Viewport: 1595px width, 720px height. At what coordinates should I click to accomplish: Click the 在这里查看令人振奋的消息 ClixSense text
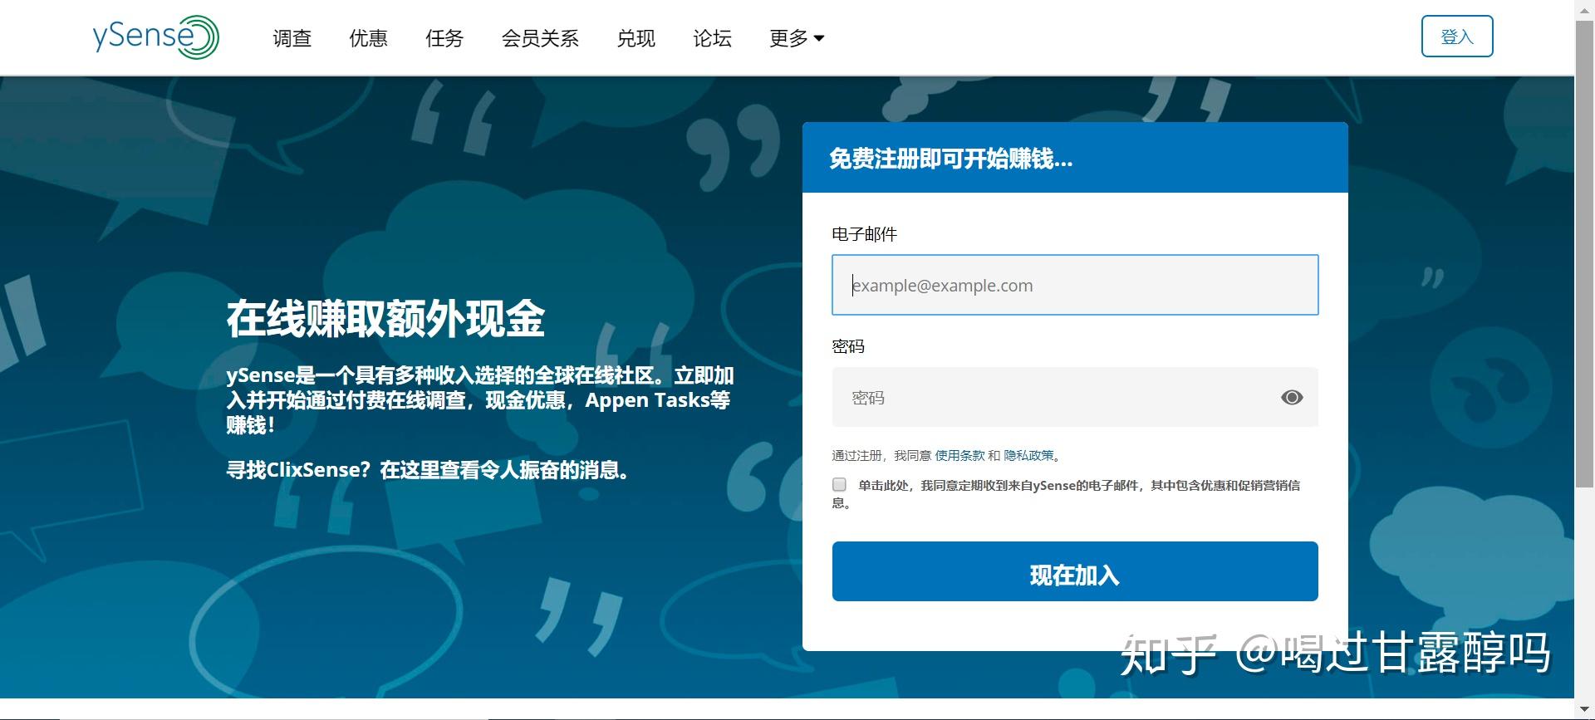point(503,470)
